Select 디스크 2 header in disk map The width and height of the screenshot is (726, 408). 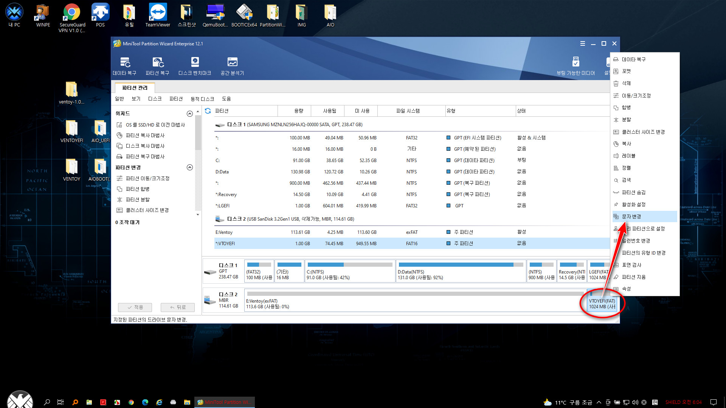pos(223,300)
